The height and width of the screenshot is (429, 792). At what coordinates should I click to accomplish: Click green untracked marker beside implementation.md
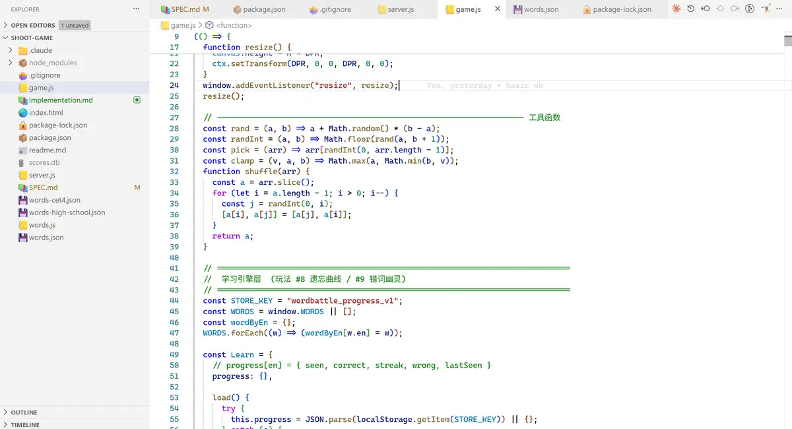coord(137,100)
